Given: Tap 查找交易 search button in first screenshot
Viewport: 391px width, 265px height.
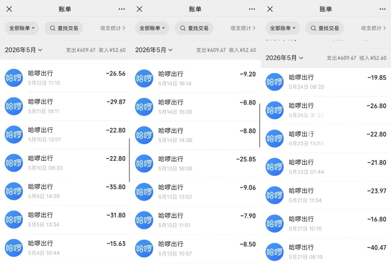Looking at the screenshot, I should [64, 28].
